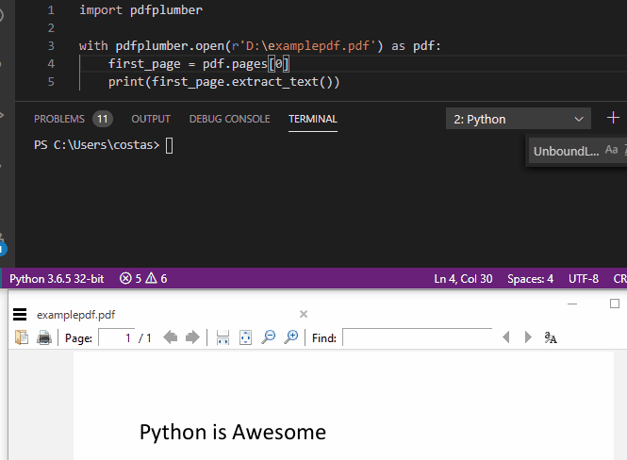Close the examplepdf.pdf tab
This screenshot has width=627, height=460.
pos(304,314)
